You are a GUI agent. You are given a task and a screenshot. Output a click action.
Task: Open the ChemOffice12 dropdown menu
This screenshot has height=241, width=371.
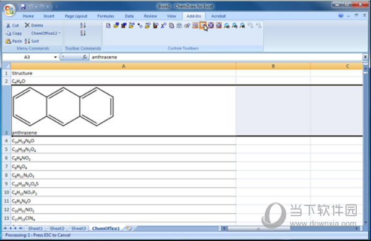point(46,33)
